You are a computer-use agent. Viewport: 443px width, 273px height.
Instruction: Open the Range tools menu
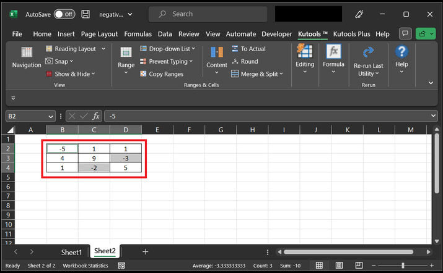pos(126,61)
